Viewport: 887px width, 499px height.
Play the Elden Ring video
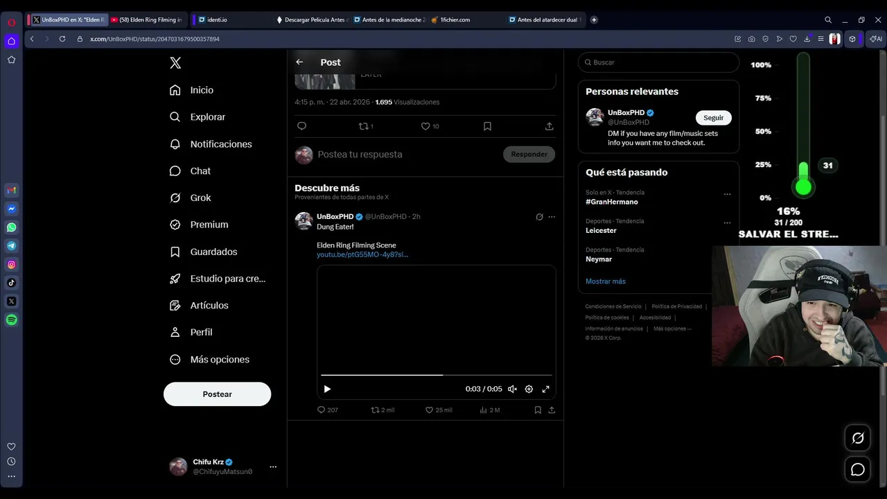point(327,389)
